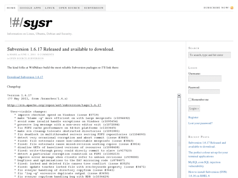Open the Register link

[193, 117]
